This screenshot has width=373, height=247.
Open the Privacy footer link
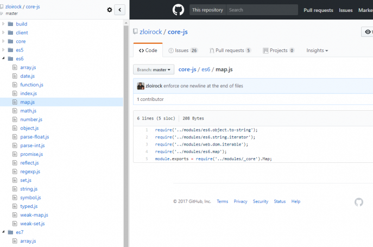[x=241, y=201]
